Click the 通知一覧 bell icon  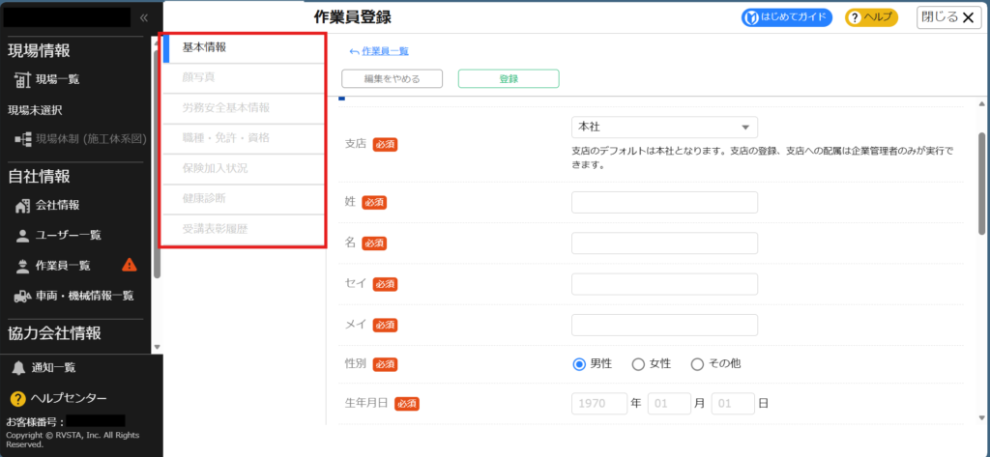click(x=18, y=368)
